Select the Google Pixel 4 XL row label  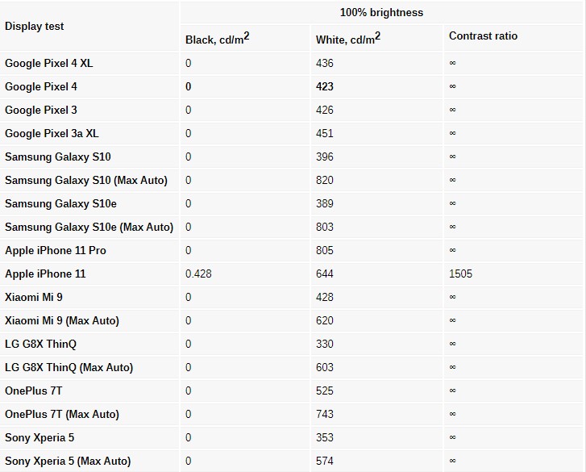(49, 63)
